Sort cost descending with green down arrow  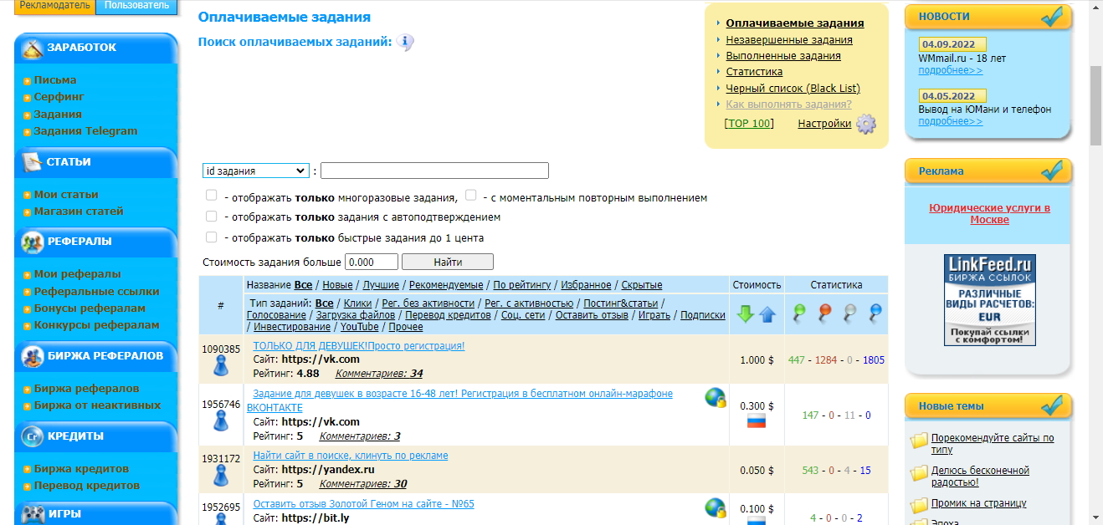point(745,314)
